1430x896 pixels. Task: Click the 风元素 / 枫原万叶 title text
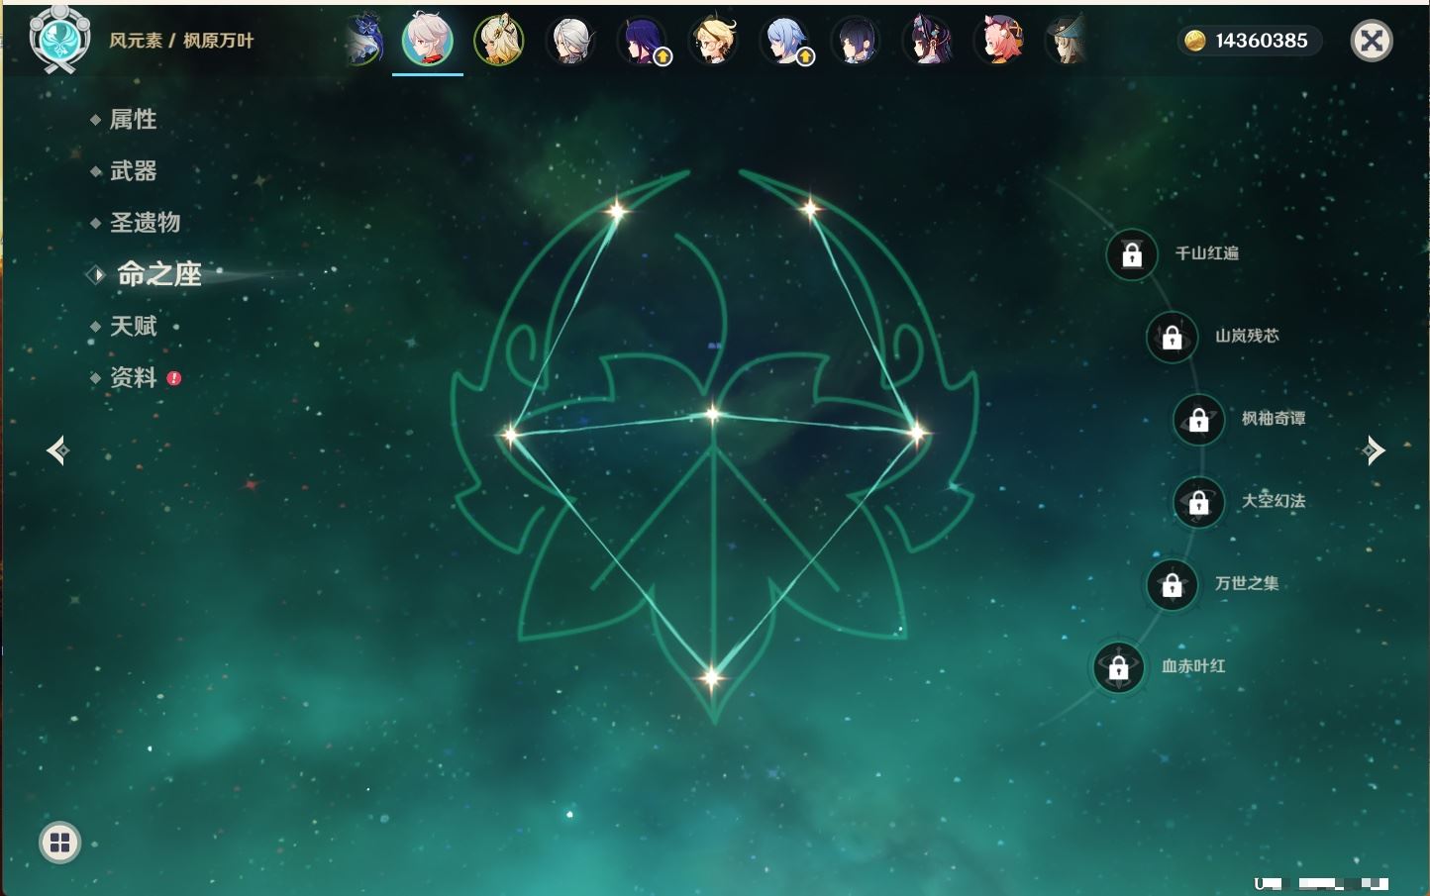tap(181, 41)
